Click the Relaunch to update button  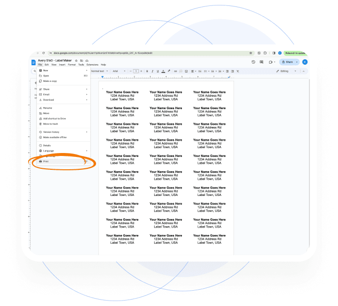[x=295, y=53]
